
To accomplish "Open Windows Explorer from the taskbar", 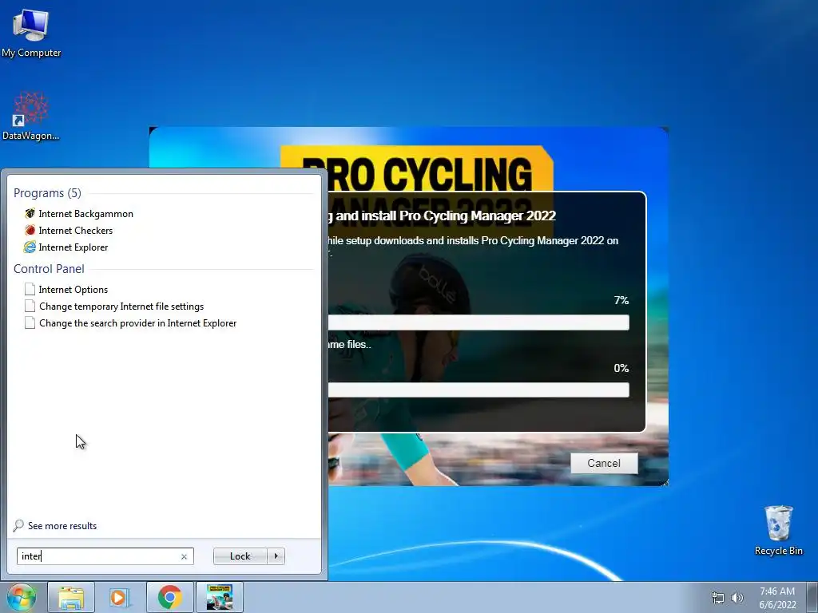I will [x=71, y=597].
